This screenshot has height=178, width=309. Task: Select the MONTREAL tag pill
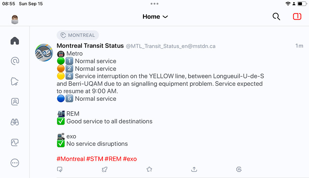78,35
